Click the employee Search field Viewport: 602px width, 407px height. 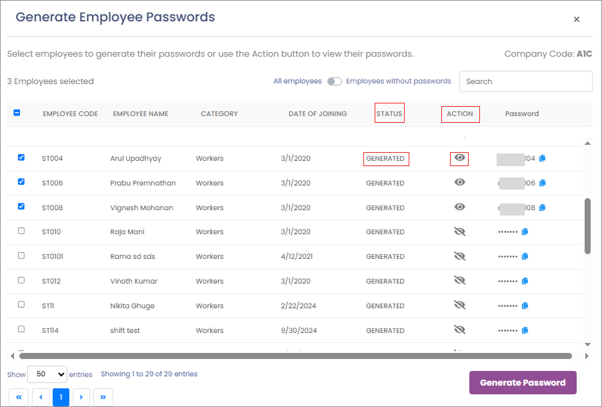[x=525, y=81]
